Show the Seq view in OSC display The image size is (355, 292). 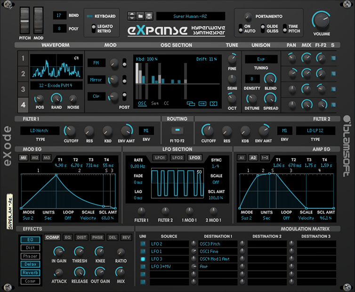coord(154,103)
